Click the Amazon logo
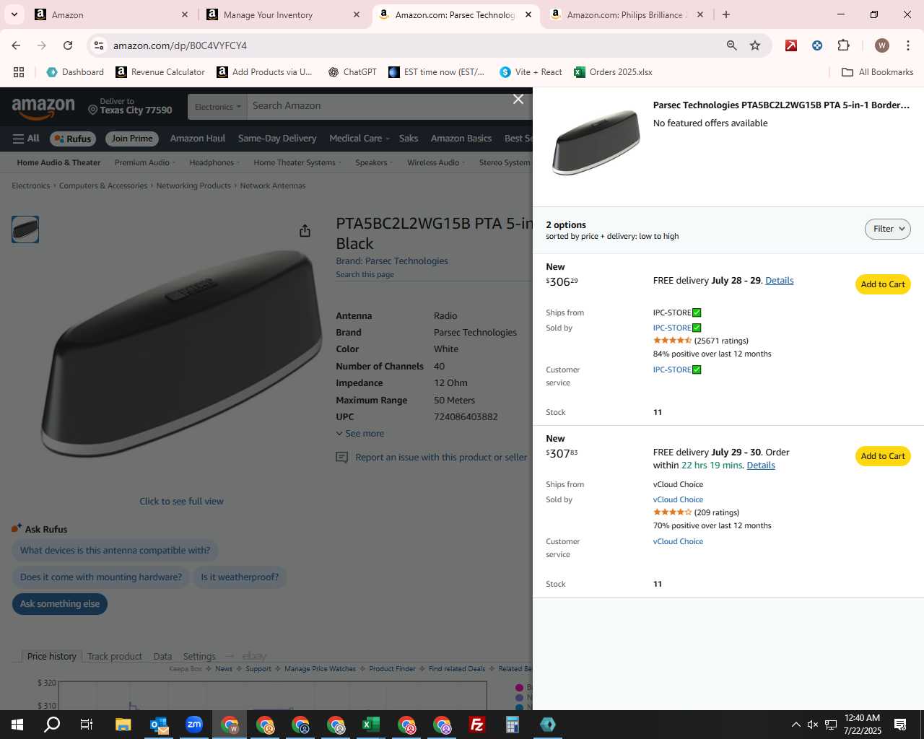924x739 pixels. (43, 108)
